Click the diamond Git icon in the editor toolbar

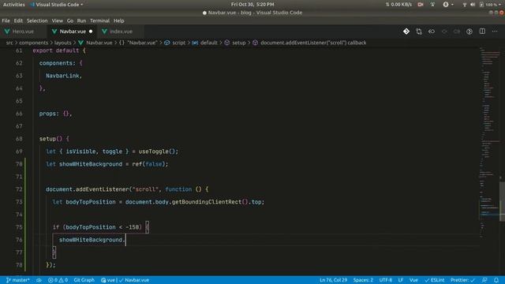406,32
